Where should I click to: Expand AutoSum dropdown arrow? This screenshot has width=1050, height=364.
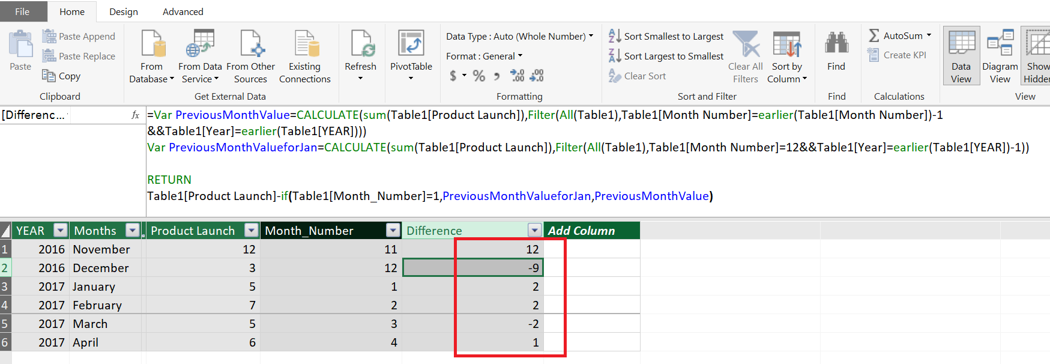[929, 35]
